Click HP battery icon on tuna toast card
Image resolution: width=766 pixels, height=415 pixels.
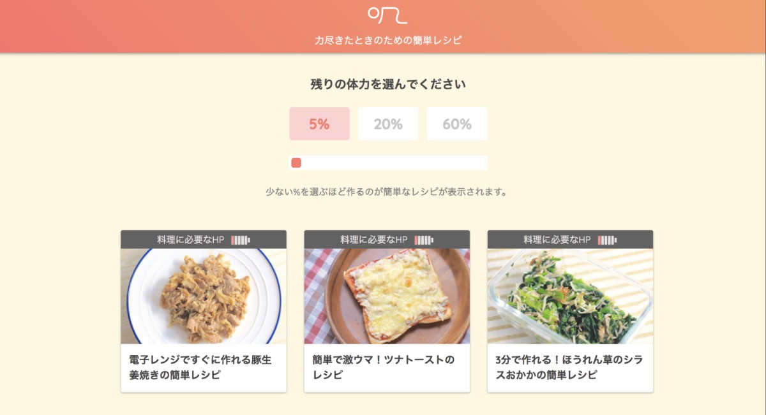pos(424,240)
